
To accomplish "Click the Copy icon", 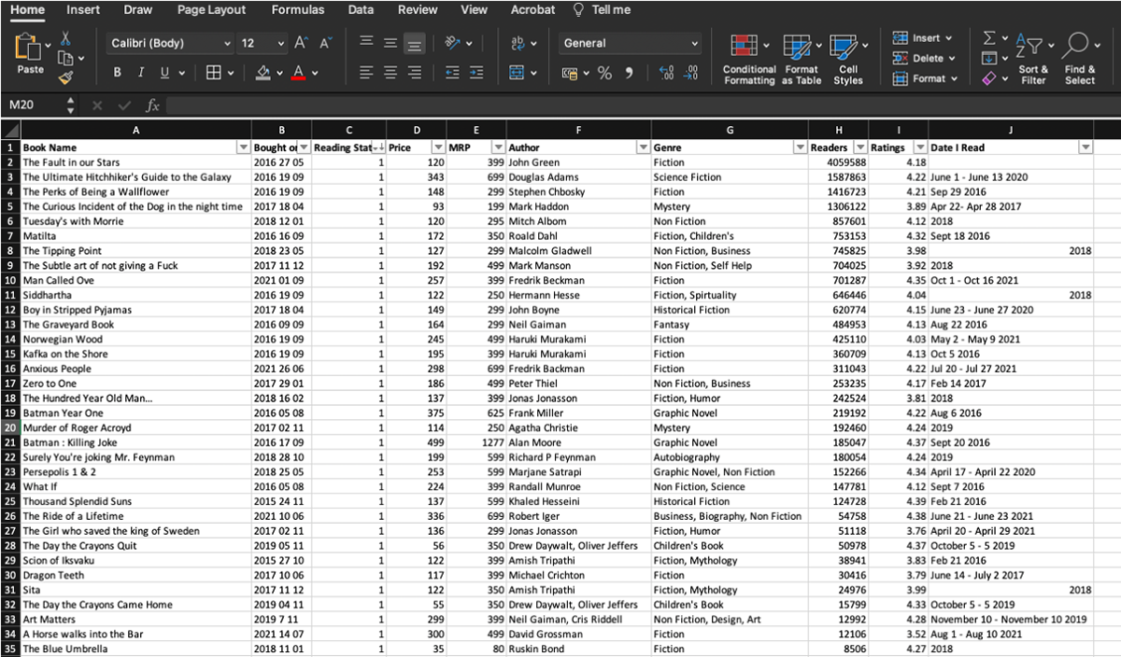I will (x=65, y=59).
